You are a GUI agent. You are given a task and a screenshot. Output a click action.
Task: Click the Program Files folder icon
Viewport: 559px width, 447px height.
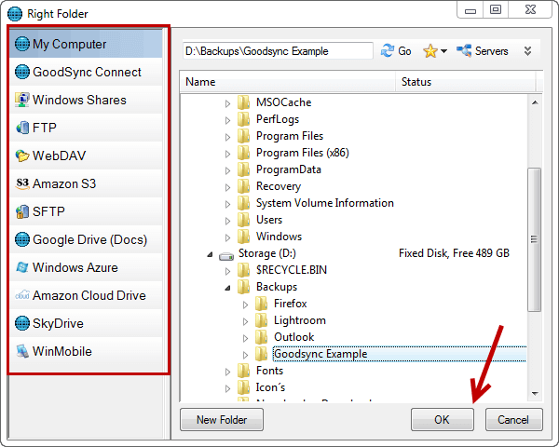pos(243,136)
